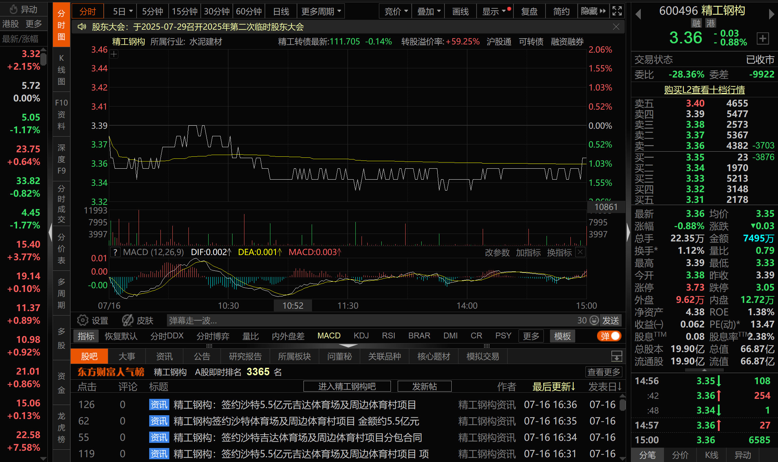The width and height of the screenshot is (778, 462).
Task: Expand the 更多周期 dropdown
Action: (321, 11)
